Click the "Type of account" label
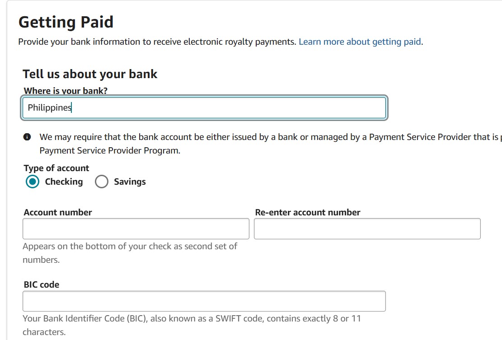Screen dimensions: 502x340 [56, 168]
